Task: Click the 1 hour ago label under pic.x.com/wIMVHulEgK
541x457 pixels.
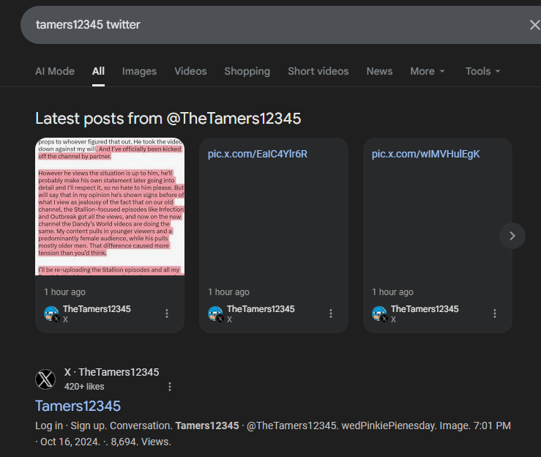Action: (392, 292)
